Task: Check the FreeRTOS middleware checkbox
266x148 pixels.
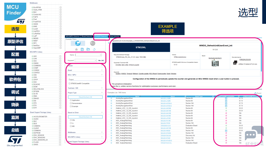Action: click(61, 22)
